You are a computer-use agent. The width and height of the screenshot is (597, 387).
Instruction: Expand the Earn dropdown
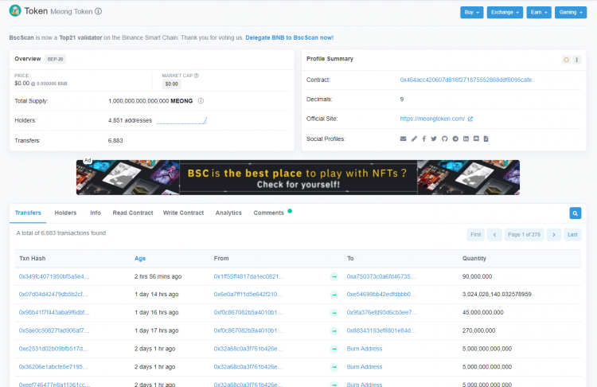pyautogui.click(x=539, y=13)
